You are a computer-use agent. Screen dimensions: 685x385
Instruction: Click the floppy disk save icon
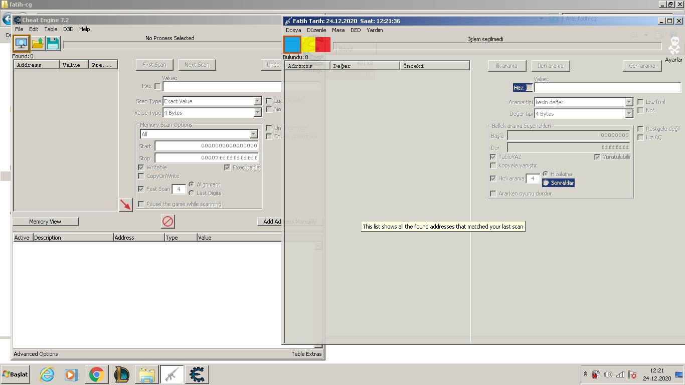coord(53,44)
